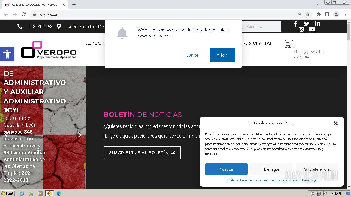Call phone number 983 211 258
351x197 pixels.
point(40,27)
